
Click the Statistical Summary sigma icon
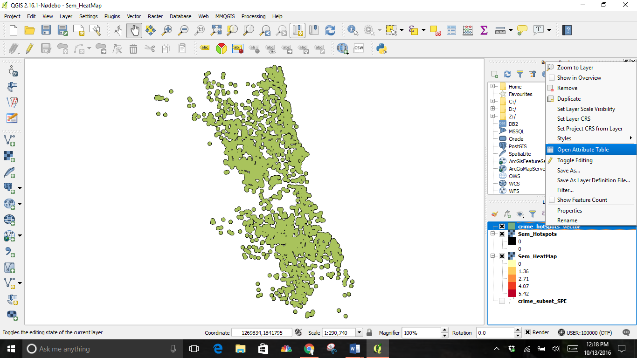click(x=484, y=30)
